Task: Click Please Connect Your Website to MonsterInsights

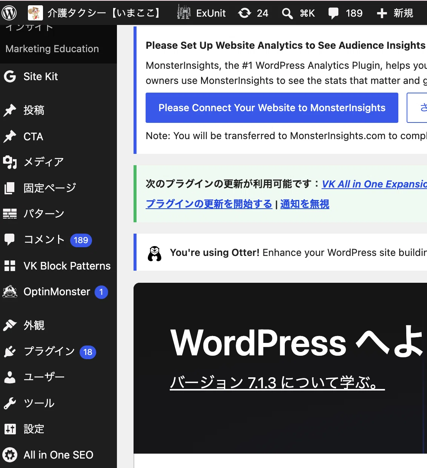Action: 272,108
